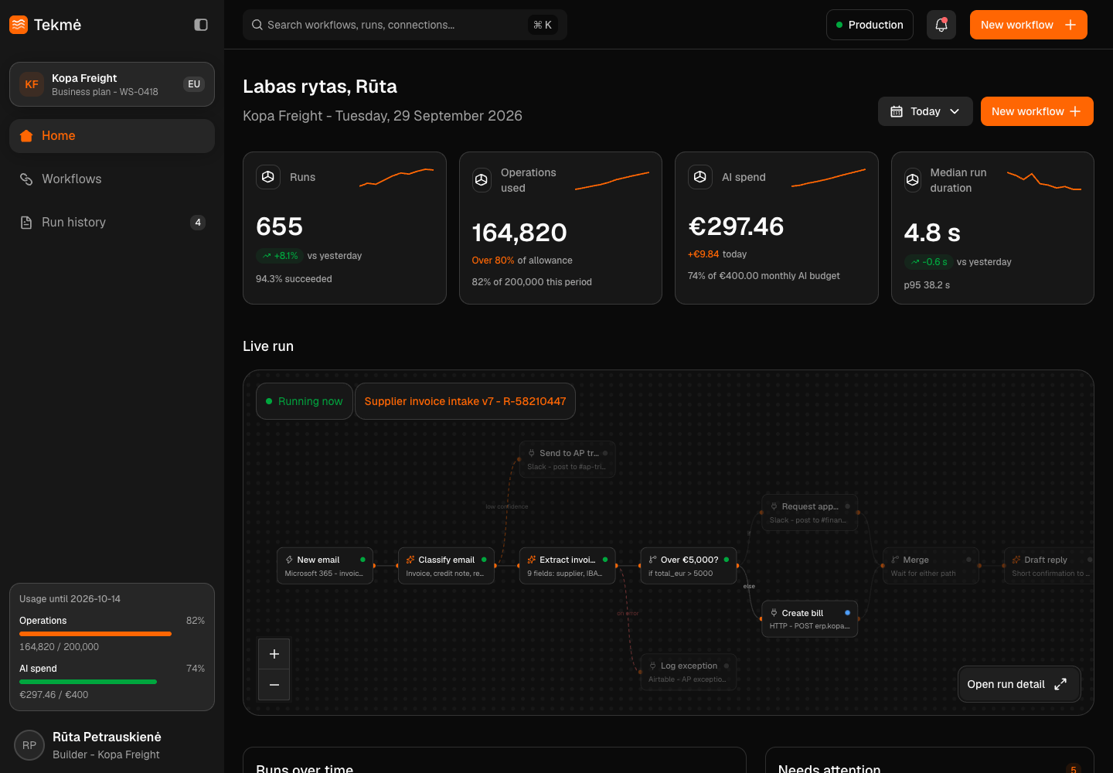Click the Workflows link icon in the sidebar
The height and width of the screenshot is (773, 1113).
point(26,179)
